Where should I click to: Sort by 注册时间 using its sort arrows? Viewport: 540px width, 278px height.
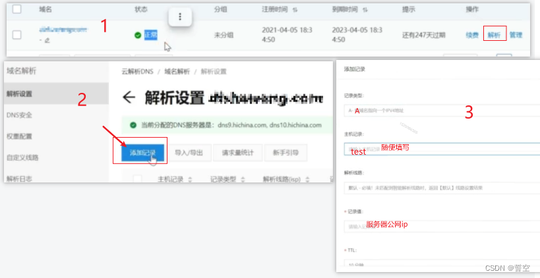click(x=295, y=10)
